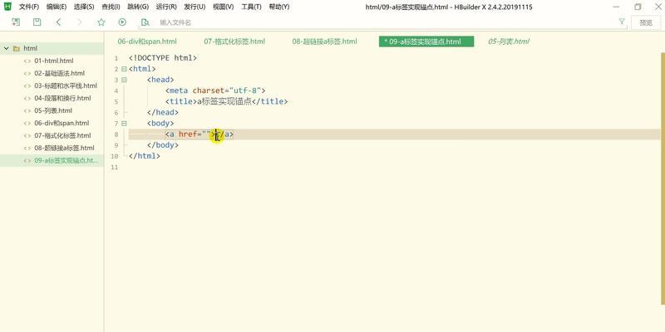Close the HBuilder X window
Screen dimensions: 665x332
[658, 7]
